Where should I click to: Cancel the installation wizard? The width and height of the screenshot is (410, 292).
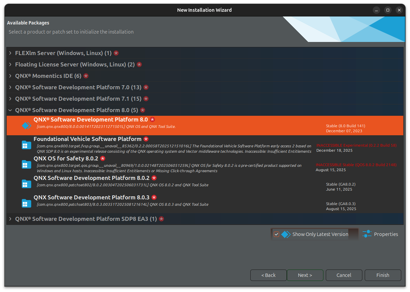pyautogui.click(x=344, y=275)
